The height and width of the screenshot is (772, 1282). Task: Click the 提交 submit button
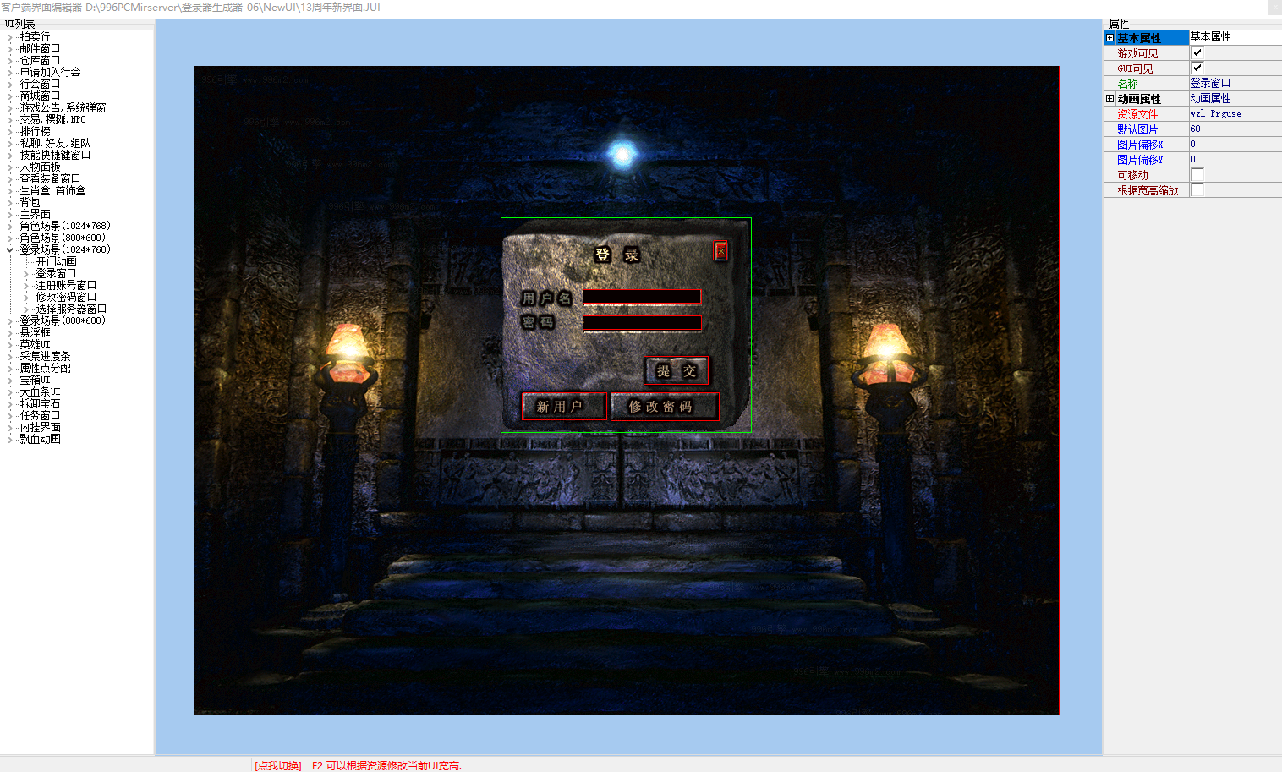[x=676, y=371]
